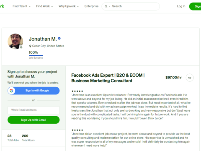Click the 100% Job Success progress bar
Viewport: 201px width, 151px height.
36,55
